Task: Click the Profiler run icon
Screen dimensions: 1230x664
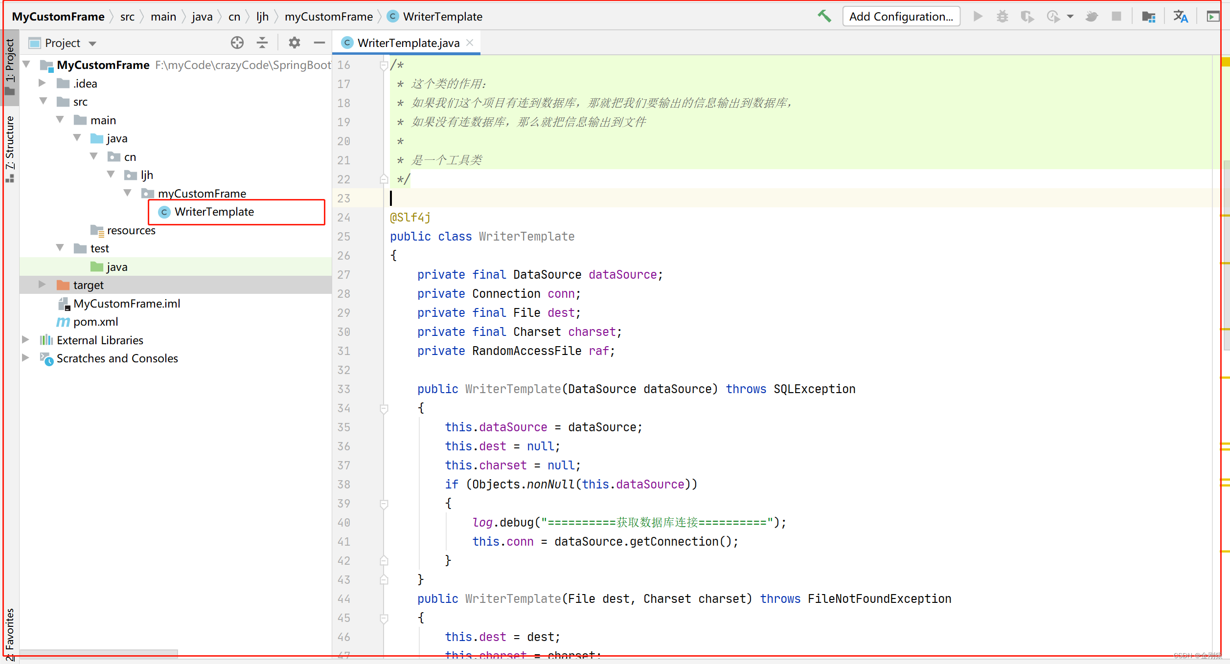Action: tap(1053, 17)
